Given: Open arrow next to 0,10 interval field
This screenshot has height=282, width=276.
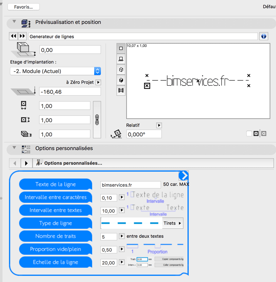Looking at the screenshot, I should tap(122, 197).
